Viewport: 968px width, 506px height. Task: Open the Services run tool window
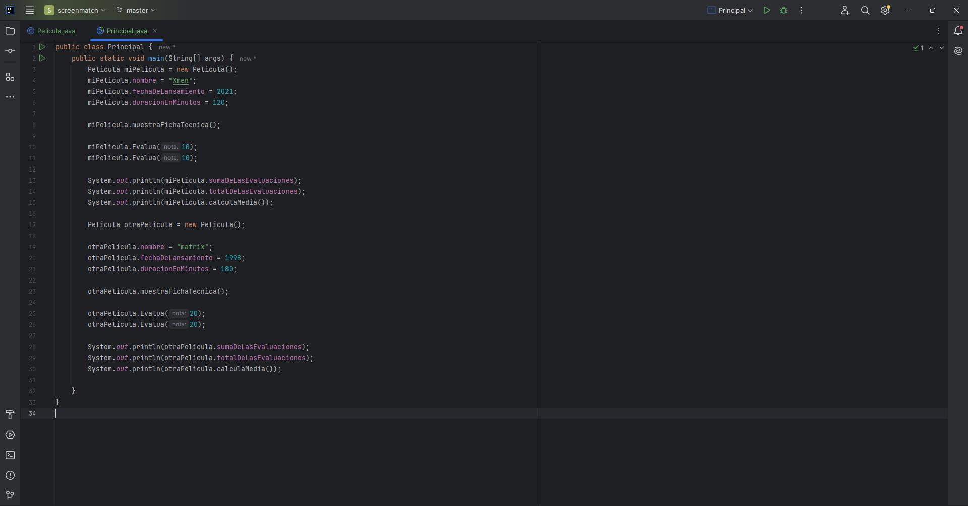click(10, 435)
